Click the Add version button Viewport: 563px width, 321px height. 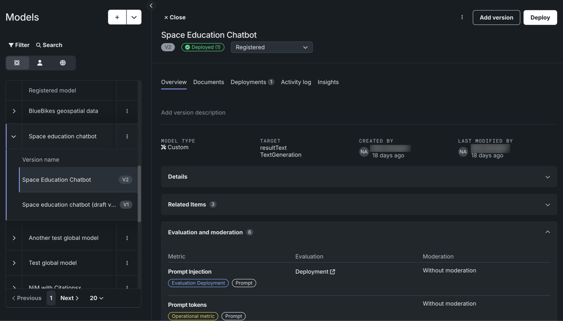496,17
